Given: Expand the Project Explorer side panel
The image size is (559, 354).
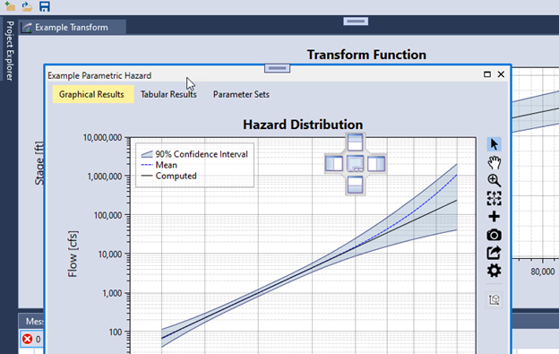Looking at the screenshot, I should point(10,50).
